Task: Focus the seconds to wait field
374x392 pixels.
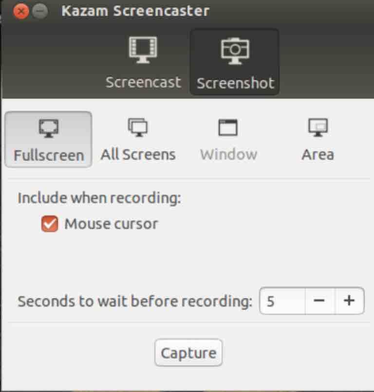Action: point(282,301)
